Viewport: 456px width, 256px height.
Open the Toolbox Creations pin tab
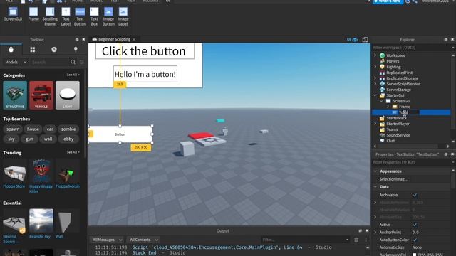[76, 49]
